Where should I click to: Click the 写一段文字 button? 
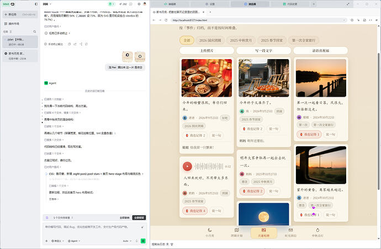[x=263, y=51]
